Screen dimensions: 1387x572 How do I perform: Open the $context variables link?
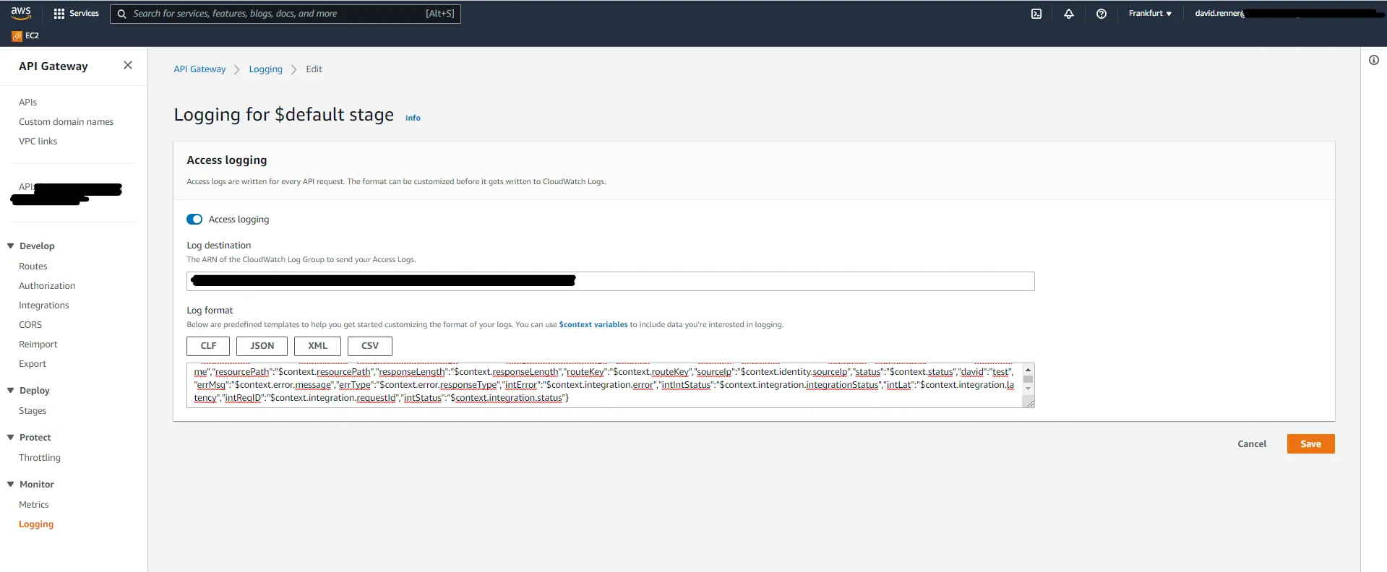[x=593, y=325]
